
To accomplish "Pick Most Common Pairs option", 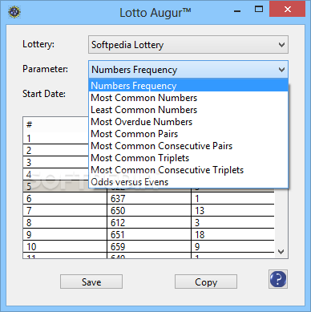I will click(x=188, y=134).
